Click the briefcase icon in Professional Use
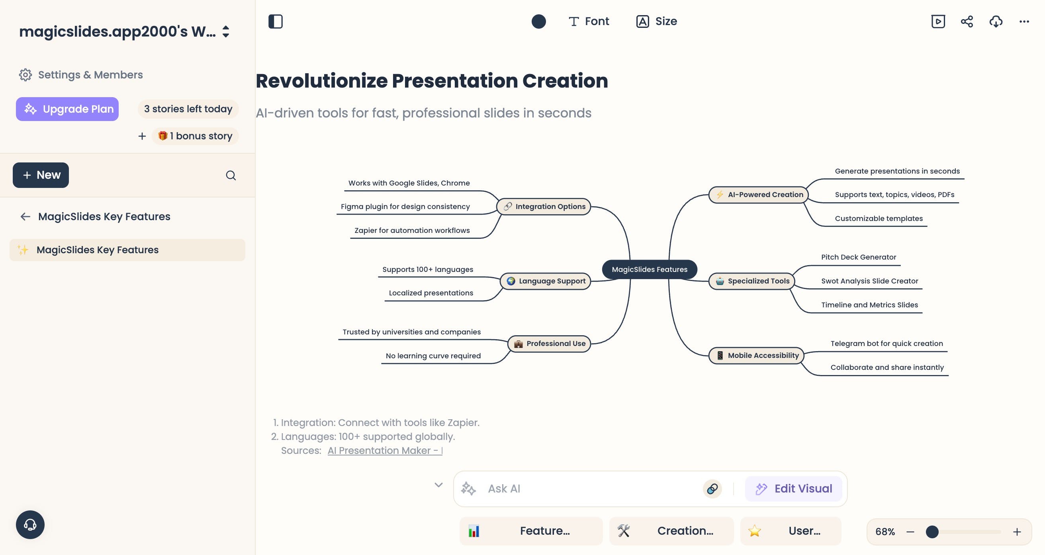 click(518, 344)
